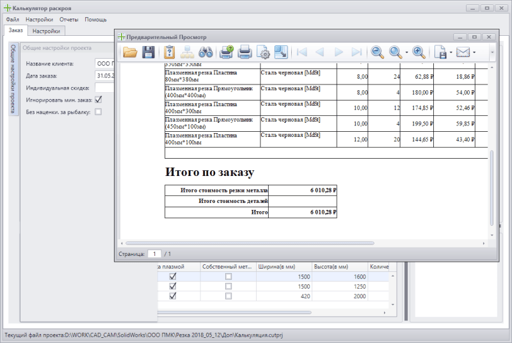The height and width of the screenshot is (343, 512).
Task: Expand the Send by e-mail dropdown arrow
Action: (x=474, y=52)
